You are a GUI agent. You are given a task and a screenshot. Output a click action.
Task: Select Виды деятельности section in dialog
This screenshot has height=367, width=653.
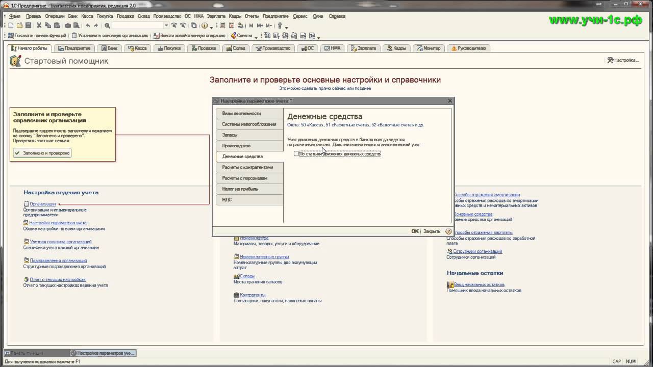[249, 113]
